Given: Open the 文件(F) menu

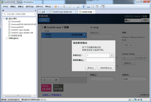Looking at the screenshot, I should (x=5, y=7).
